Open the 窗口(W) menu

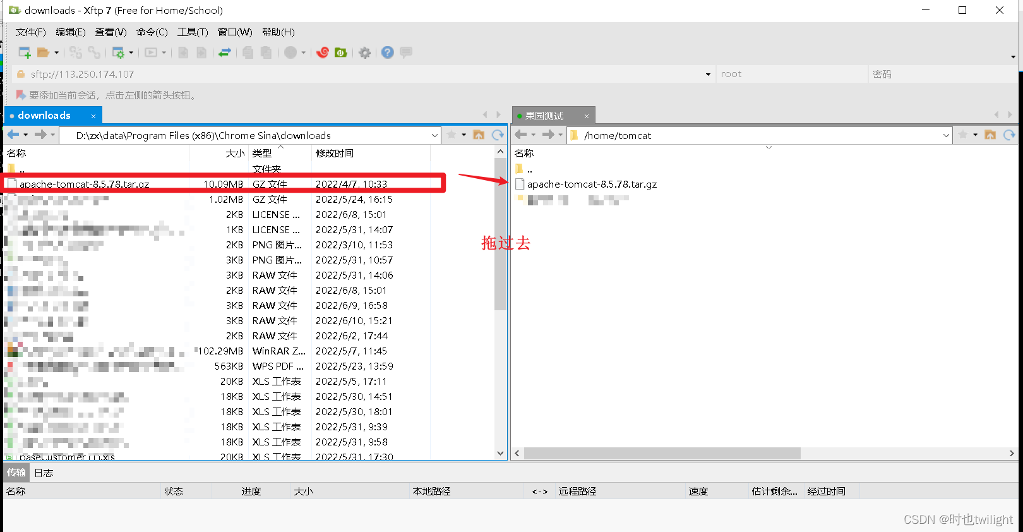235,32
